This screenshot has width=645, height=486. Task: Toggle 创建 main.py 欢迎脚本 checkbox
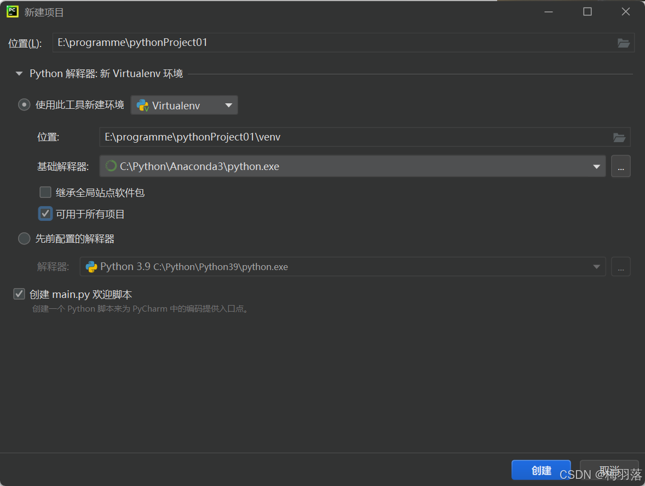[x=19, y=294]
